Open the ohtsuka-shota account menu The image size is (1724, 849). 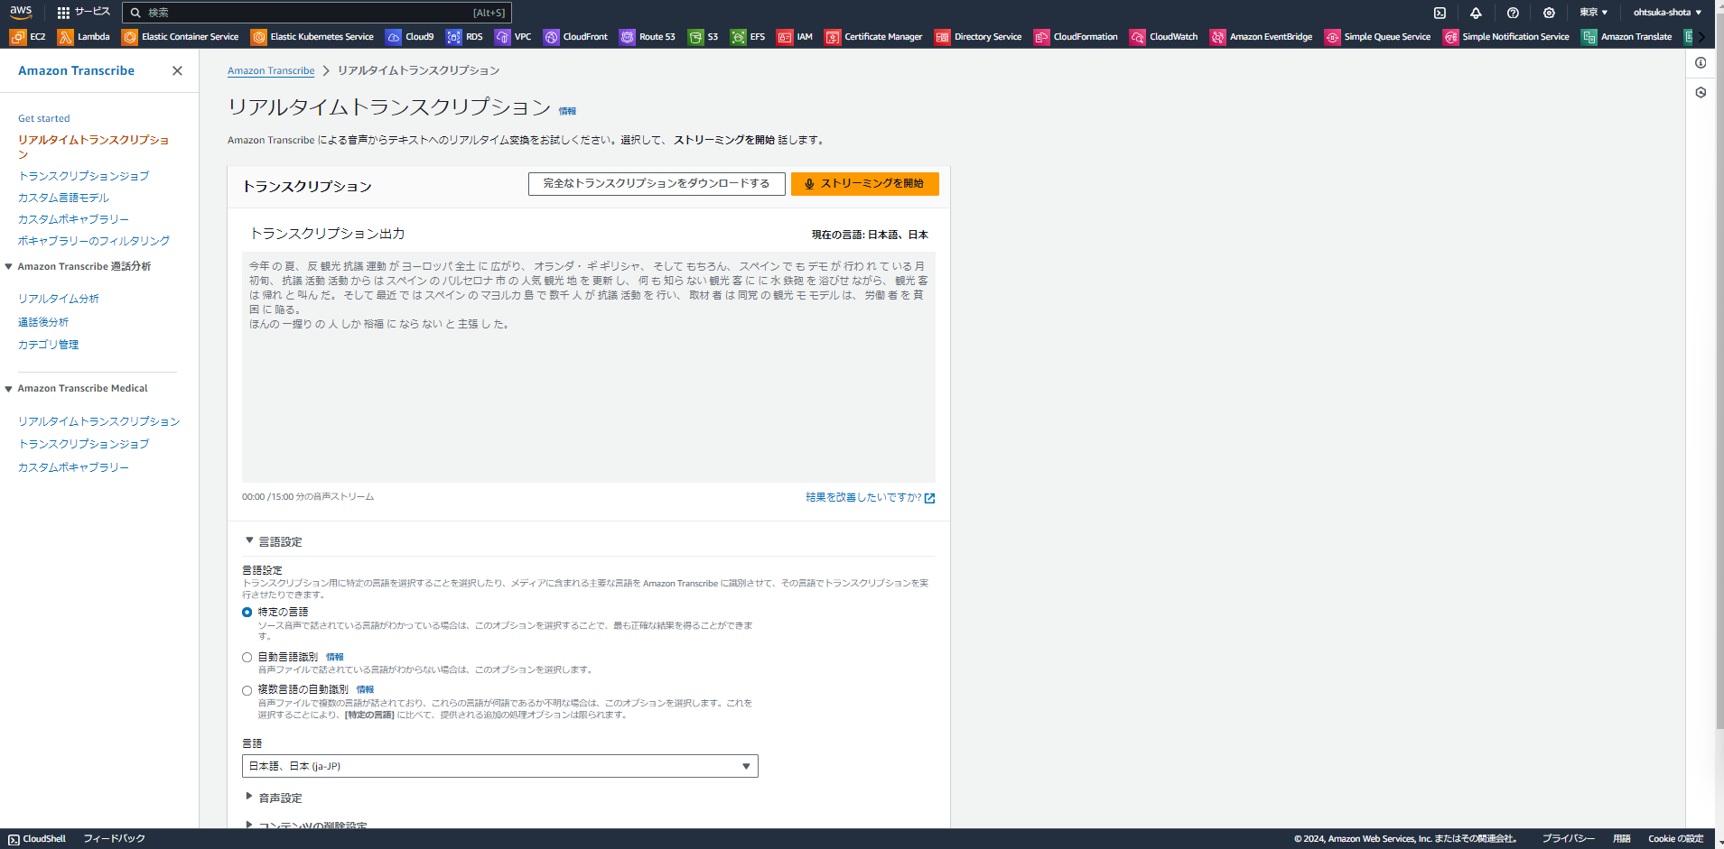[1667, 13]
